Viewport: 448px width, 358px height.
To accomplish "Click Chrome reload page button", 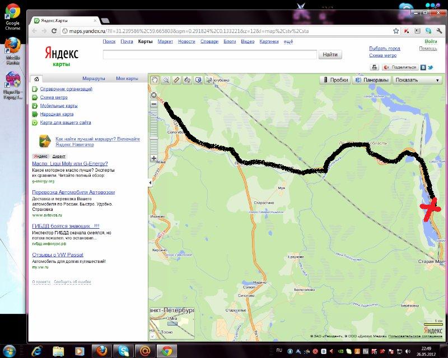I will click(x=54, y=31).
